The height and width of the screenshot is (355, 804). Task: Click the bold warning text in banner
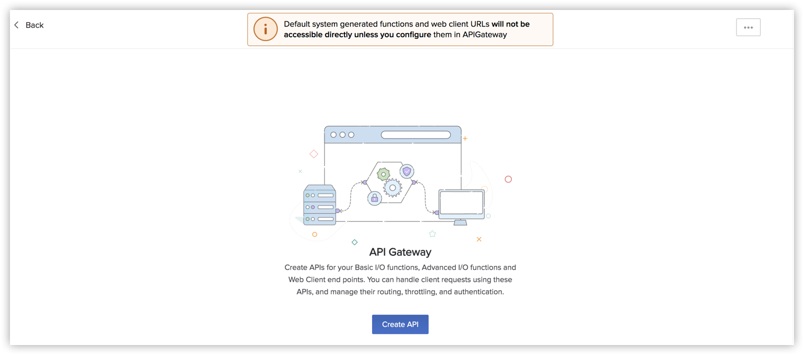tap(408, 29)
